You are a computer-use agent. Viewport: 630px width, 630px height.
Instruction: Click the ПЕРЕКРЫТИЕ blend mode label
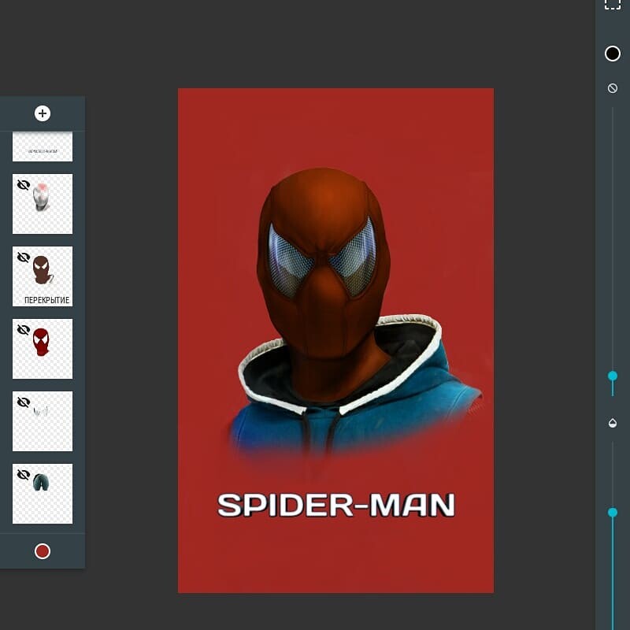point(47,300)
